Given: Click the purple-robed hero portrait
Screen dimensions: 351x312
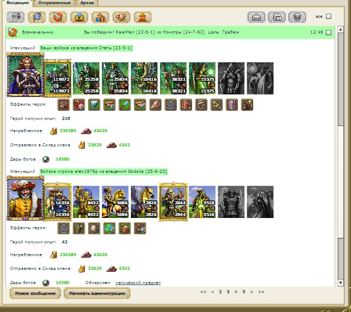Looking at the screenshot, I should coord(24,75).
